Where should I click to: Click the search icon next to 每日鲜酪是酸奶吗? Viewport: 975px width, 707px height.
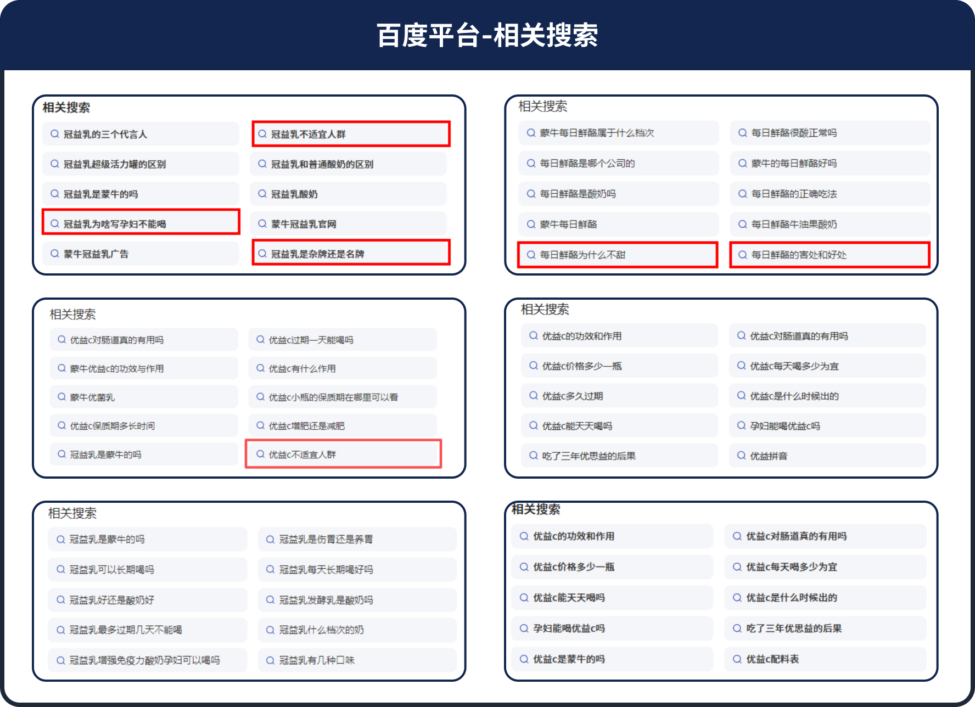(531, 194)
